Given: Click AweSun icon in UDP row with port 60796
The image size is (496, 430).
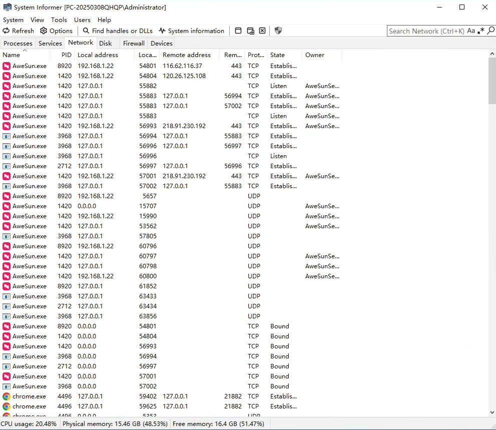Looking at the screenshot, I should (x=7, y=246).
